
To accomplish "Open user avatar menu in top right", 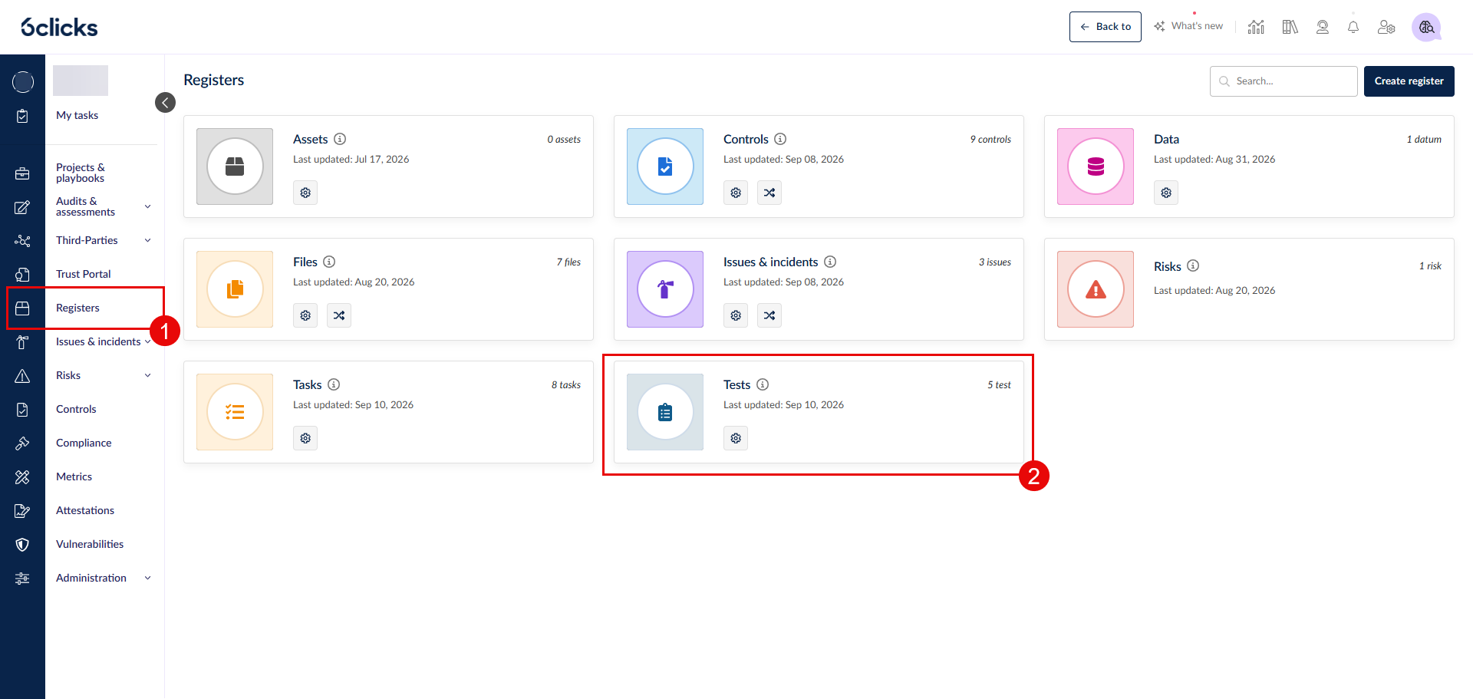I will tap(1426, 27).
